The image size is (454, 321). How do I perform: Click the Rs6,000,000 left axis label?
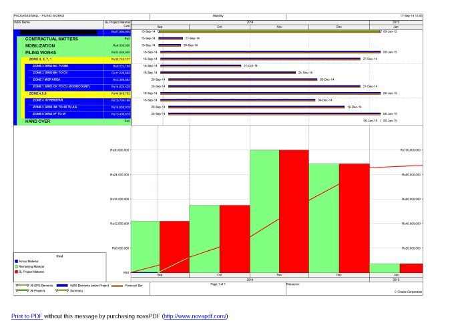pos(120,248)
